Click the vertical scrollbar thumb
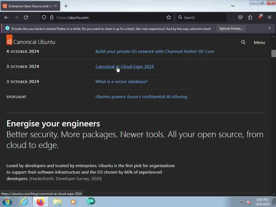Viewport: 276px width, 207px height. click(274, 54)
